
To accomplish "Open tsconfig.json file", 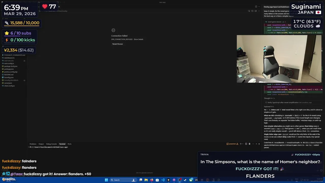I will click(9, 78).
